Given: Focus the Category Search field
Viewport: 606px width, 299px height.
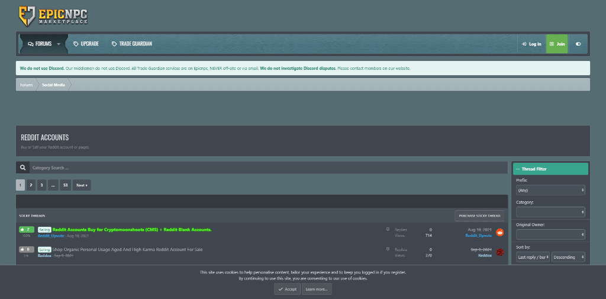Looking at the screenshot, I should click(269, 168).
